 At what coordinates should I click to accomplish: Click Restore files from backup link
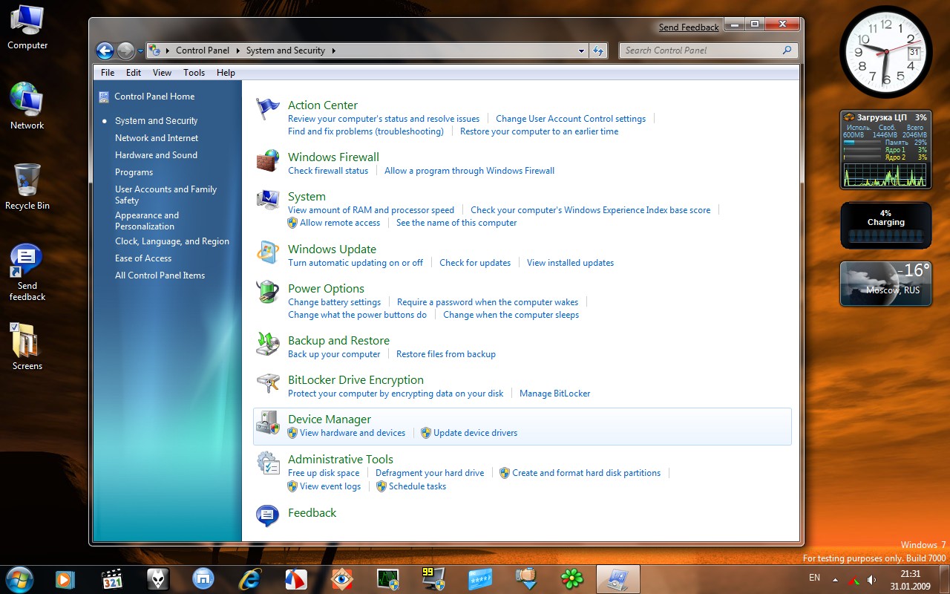(x=446, y=354)
